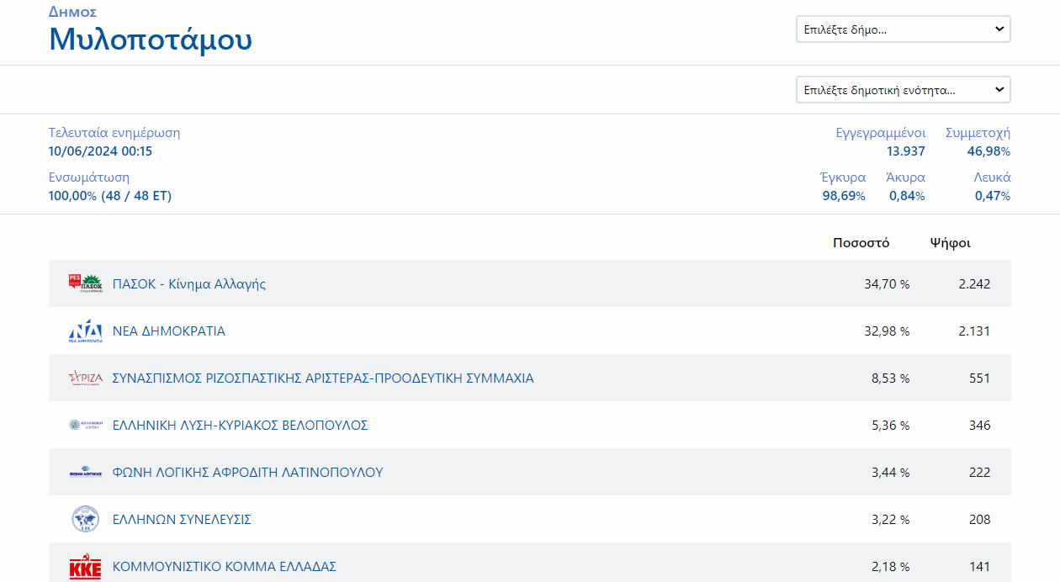Screen dimensions: 1060x582
Task: Click the 'Ψήφοι' column header
Action: click(x=950, y=243)
